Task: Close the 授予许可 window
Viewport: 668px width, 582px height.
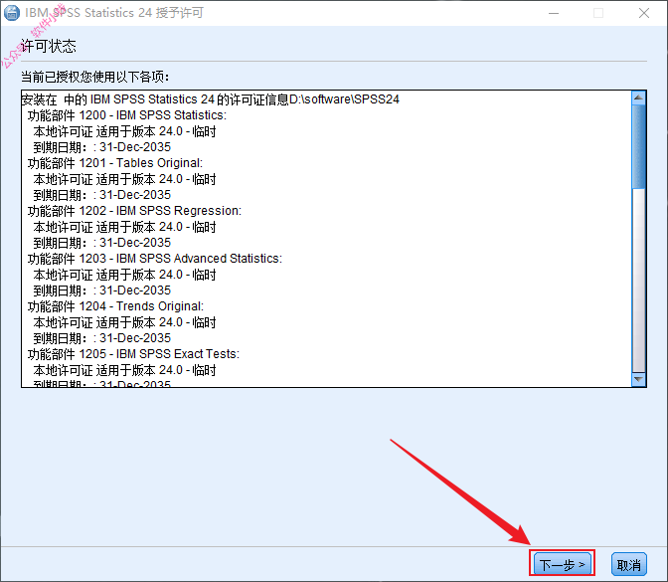Action: click(644, 13)
